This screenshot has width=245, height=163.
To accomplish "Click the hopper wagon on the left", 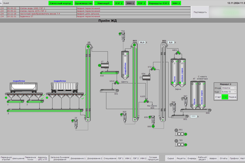I will point(22,87).
